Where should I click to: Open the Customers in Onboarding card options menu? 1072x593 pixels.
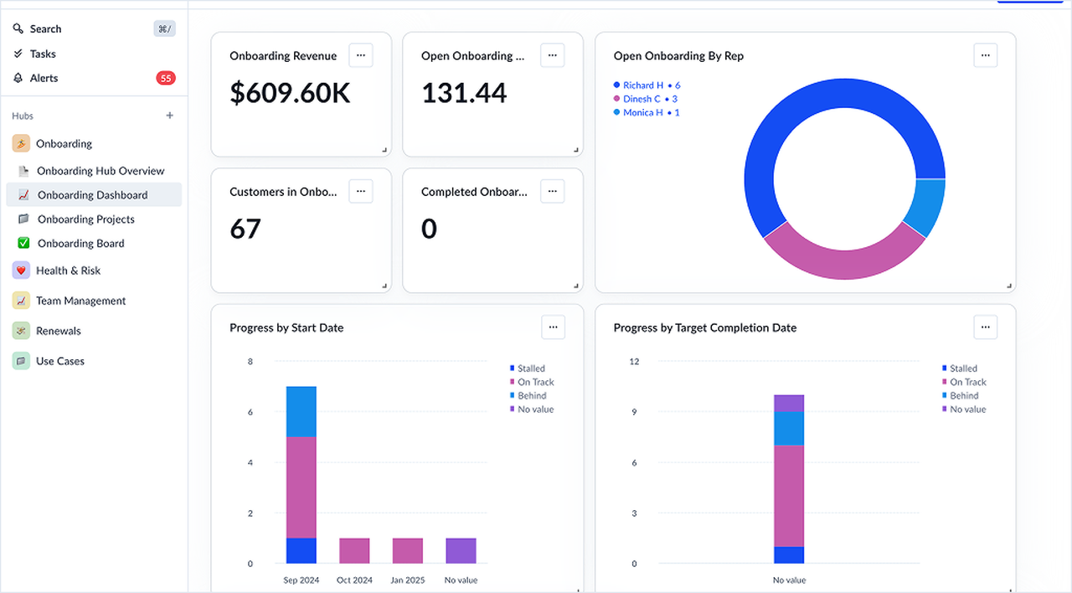(361, 191)
